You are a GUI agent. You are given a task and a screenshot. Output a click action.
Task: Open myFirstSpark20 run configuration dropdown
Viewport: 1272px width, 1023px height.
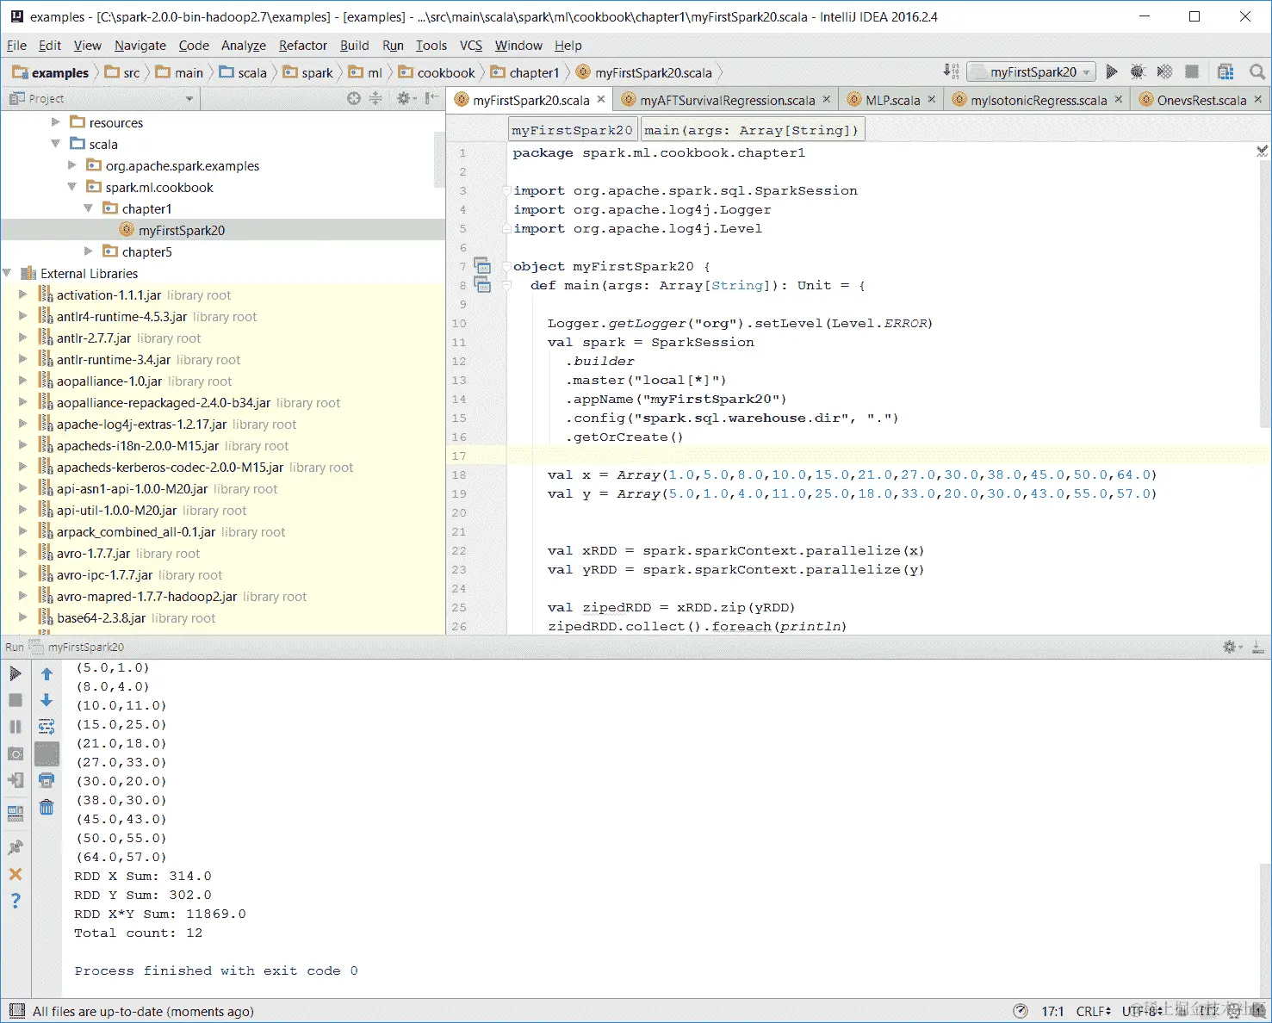pos(1031,71)
